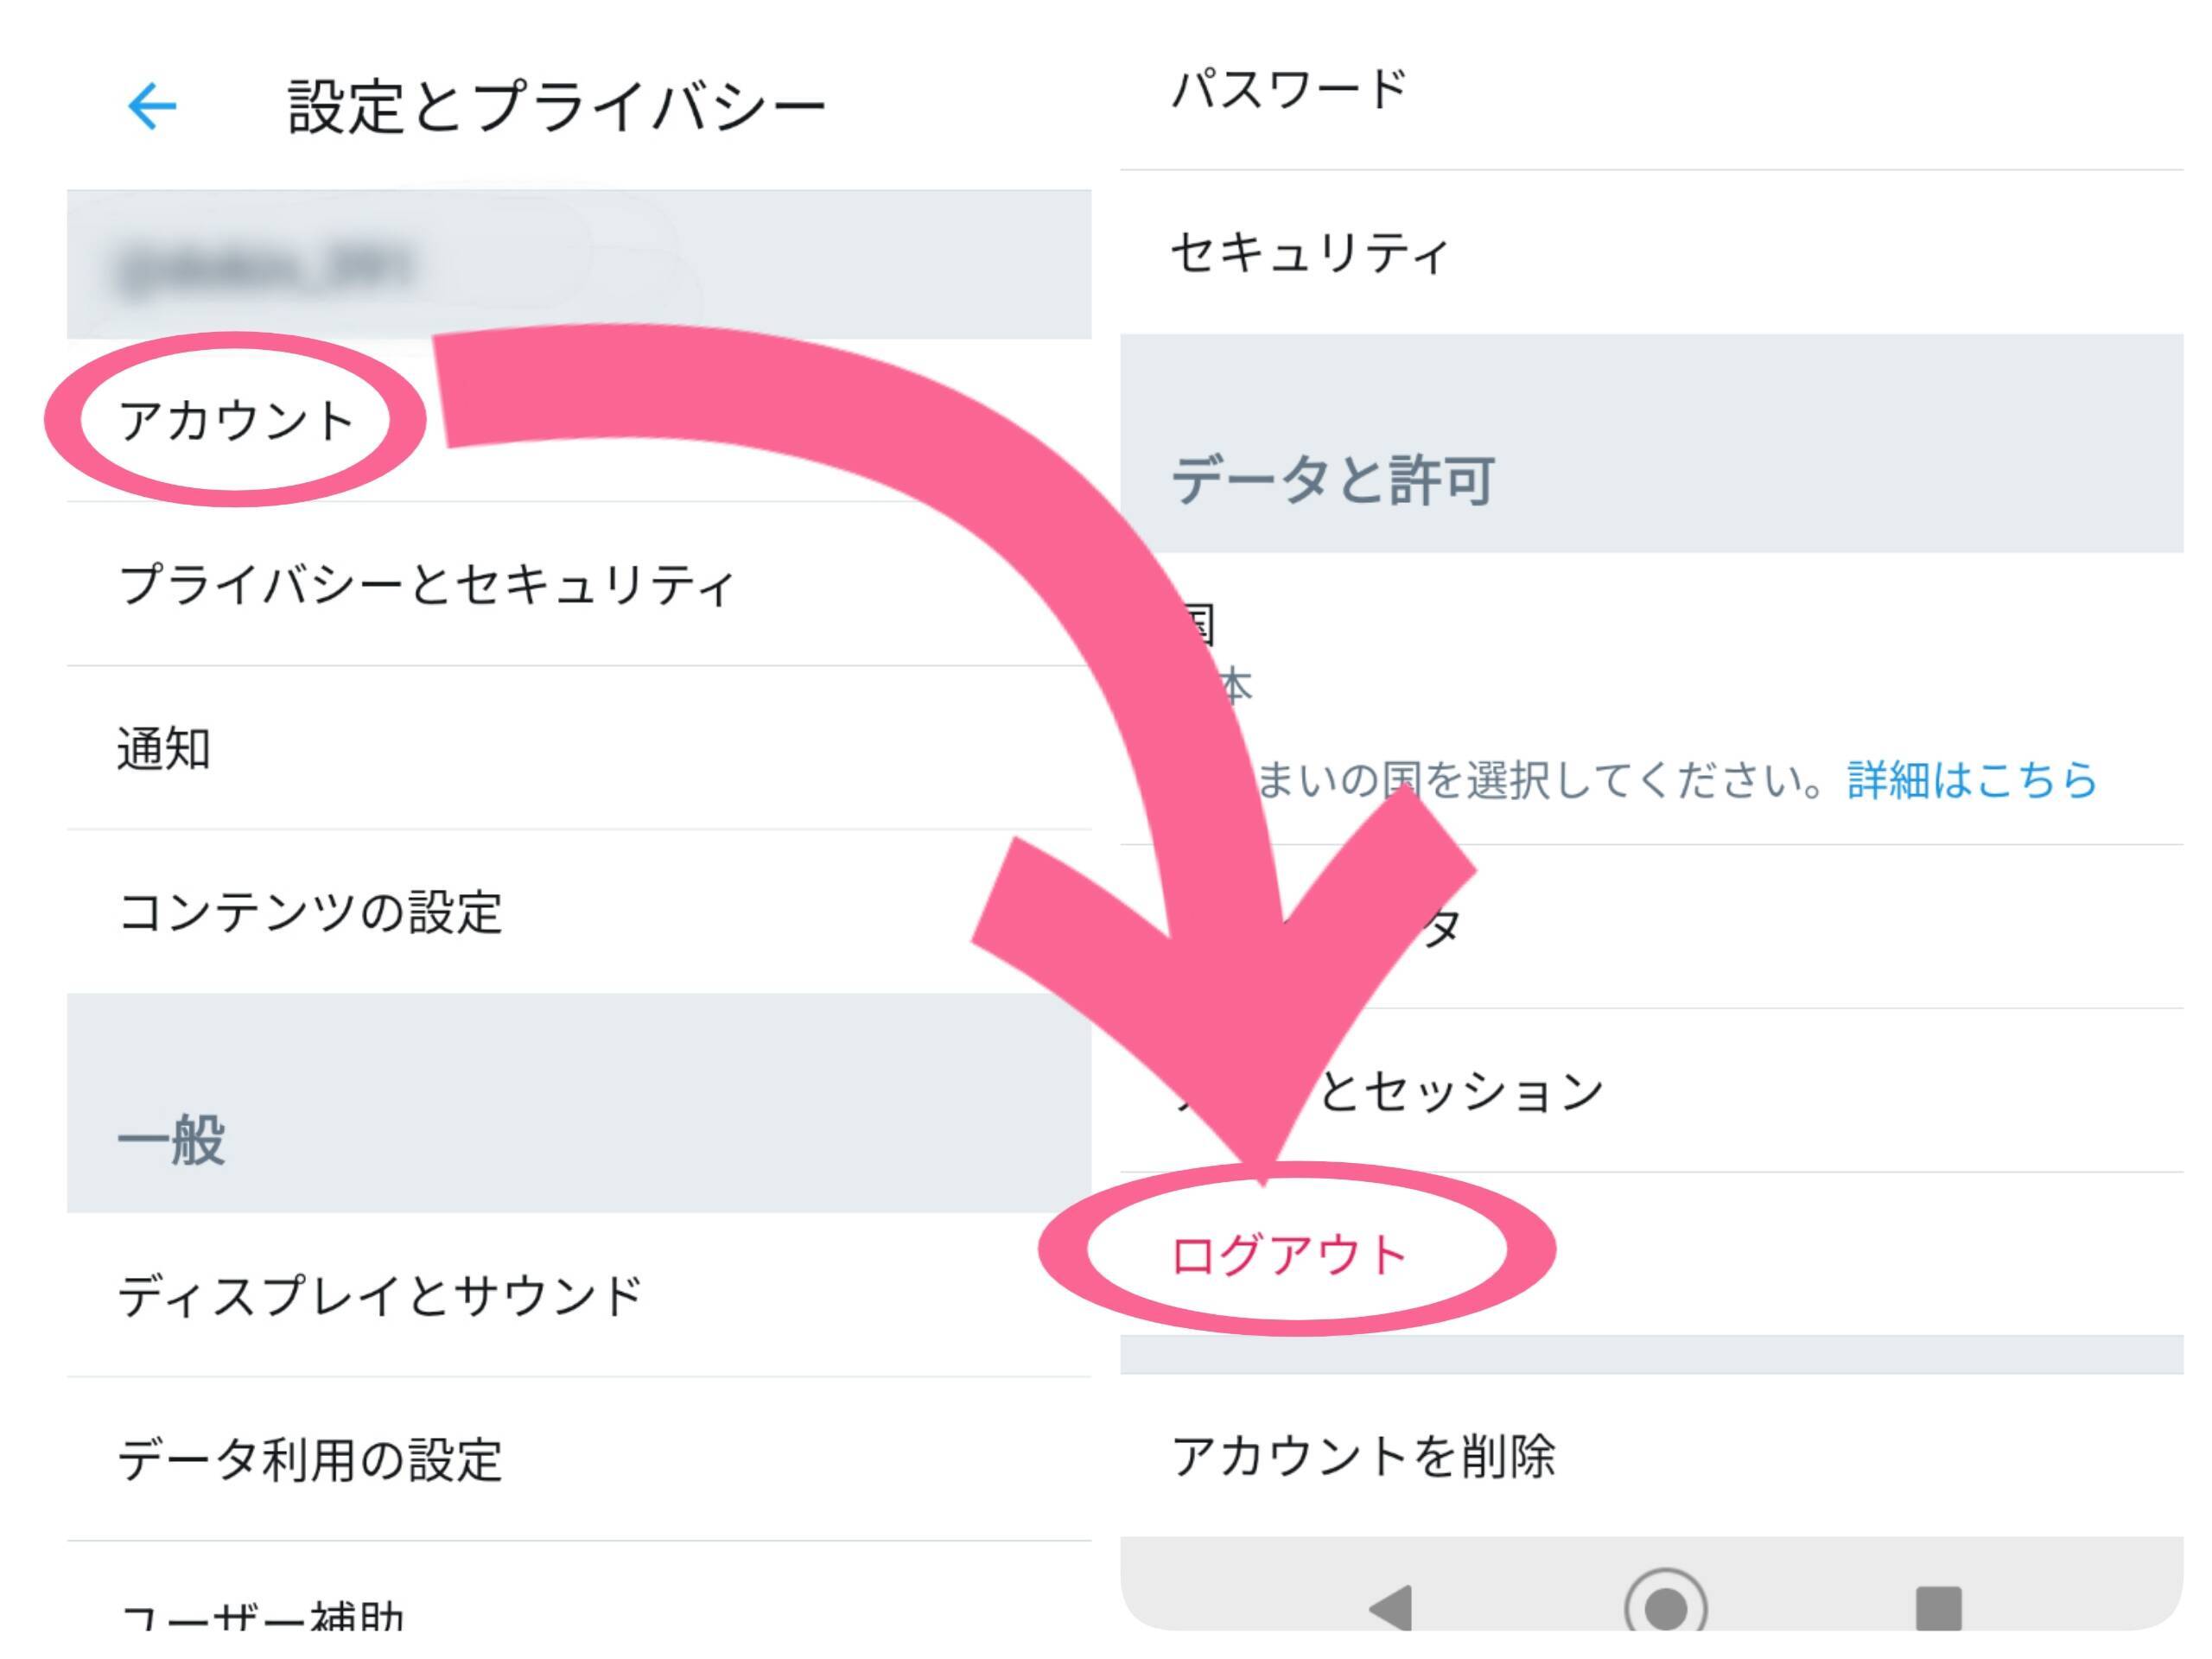Tap the red ログアウト button
The height and width of the screenshot is (1659, 2212).
(x=1289, y=1254)
